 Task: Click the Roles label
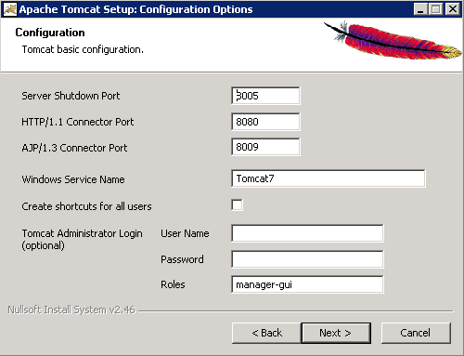click(x=173, y=284)
